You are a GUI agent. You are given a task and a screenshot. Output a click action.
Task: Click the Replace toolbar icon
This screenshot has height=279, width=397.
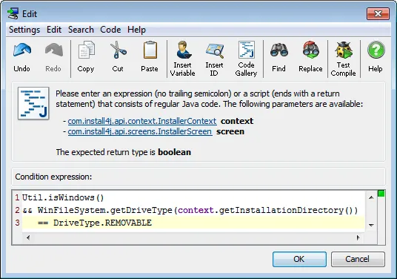[x=310, y=50]
